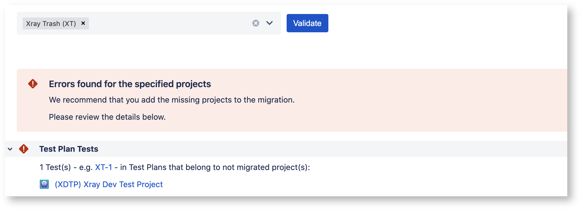Click the Validate button
This screenshot has width=581, height=210.
click(x=307, y=23)
